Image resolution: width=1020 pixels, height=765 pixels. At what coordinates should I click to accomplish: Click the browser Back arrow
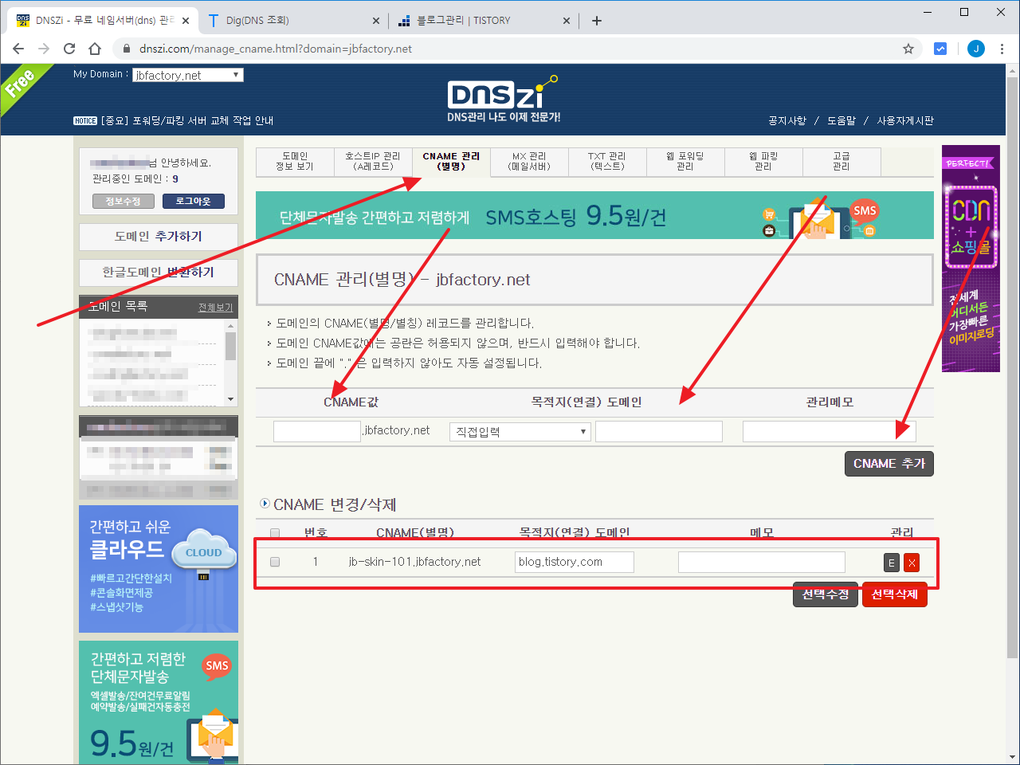[x=18, y=49]
